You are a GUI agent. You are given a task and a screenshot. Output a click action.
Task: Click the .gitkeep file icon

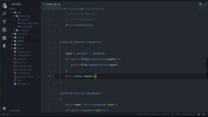[x=19, y=19]
